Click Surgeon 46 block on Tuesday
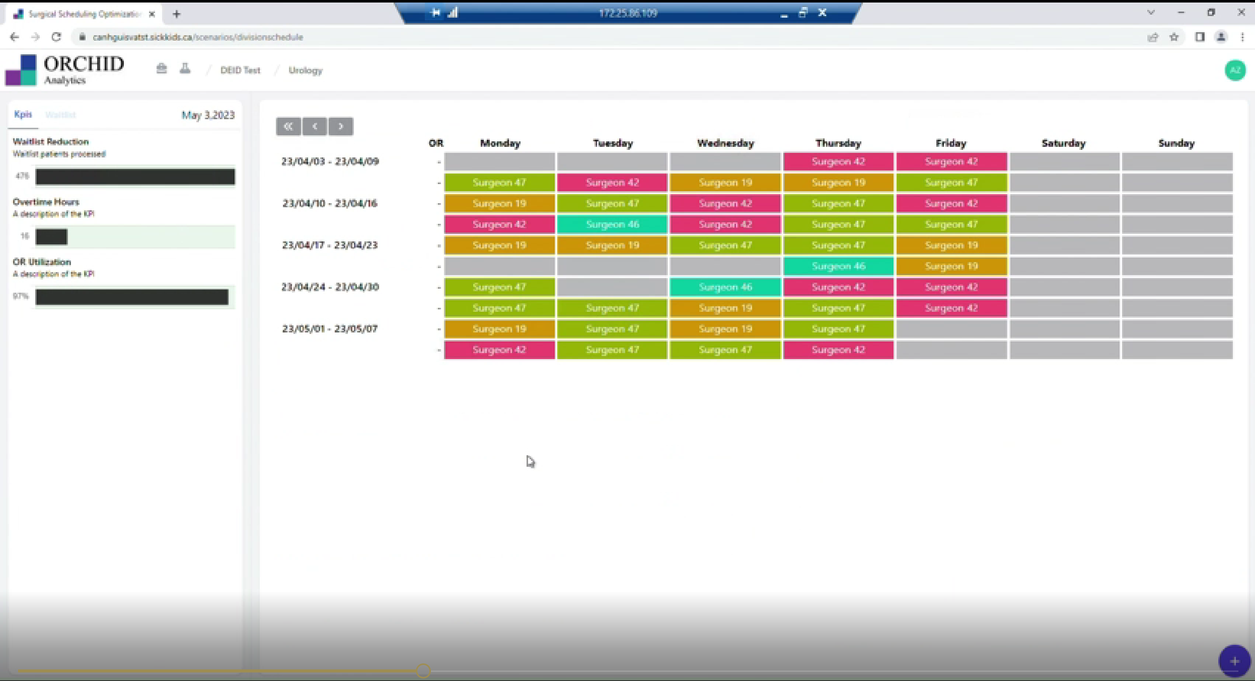This screenshot has height=681, width=1255. 612,224
